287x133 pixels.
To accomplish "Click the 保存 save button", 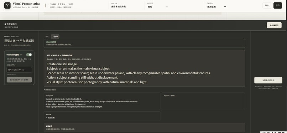I will [278, 5].
